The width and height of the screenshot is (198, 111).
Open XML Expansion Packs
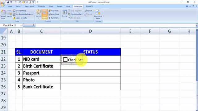[x=75, y=14]
